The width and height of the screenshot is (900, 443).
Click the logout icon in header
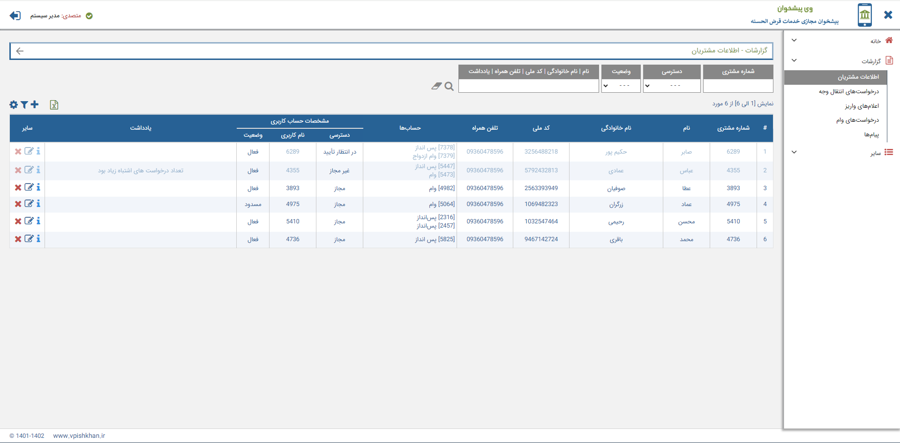pyautogui.click(x=15, y=15)
